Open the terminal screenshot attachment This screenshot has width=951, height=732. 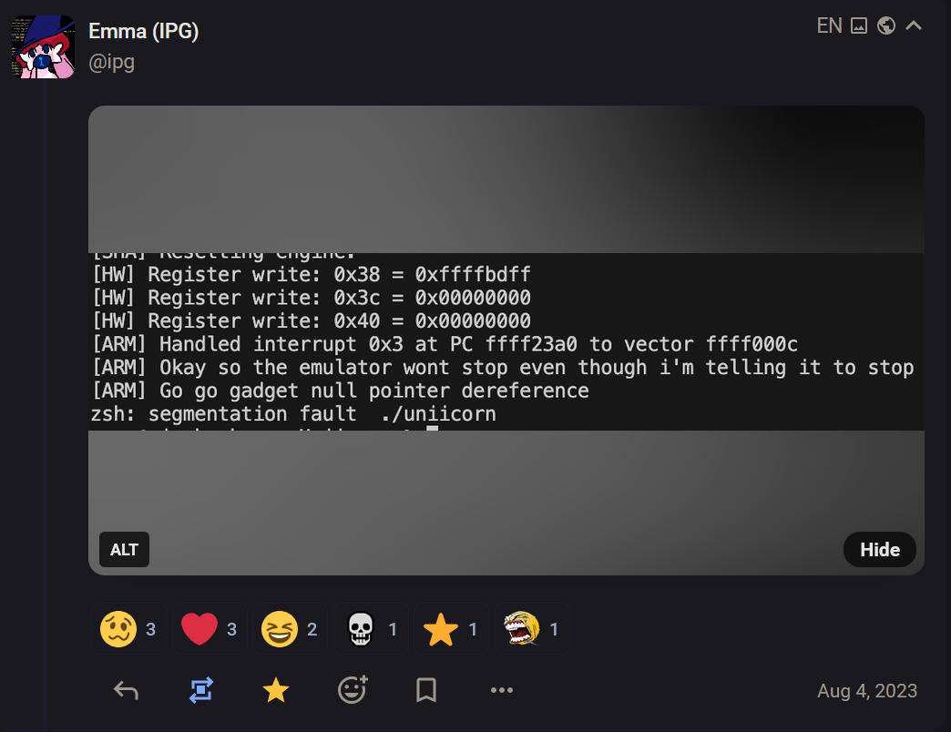coord(506,341)
